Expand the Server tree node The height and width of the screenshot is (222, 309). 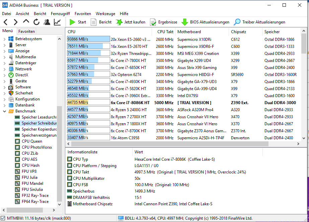point(5,45)
